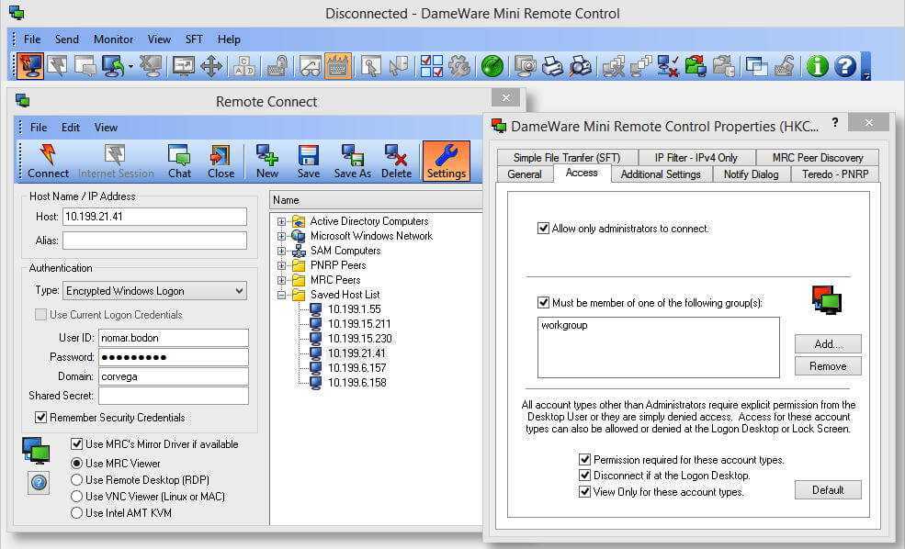Click the Alias input field
This screenshot has width=905, height=549.
pyautogui.click(x=154, y=241)
